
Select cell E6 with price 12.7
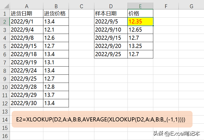click(x=140, y=54)
